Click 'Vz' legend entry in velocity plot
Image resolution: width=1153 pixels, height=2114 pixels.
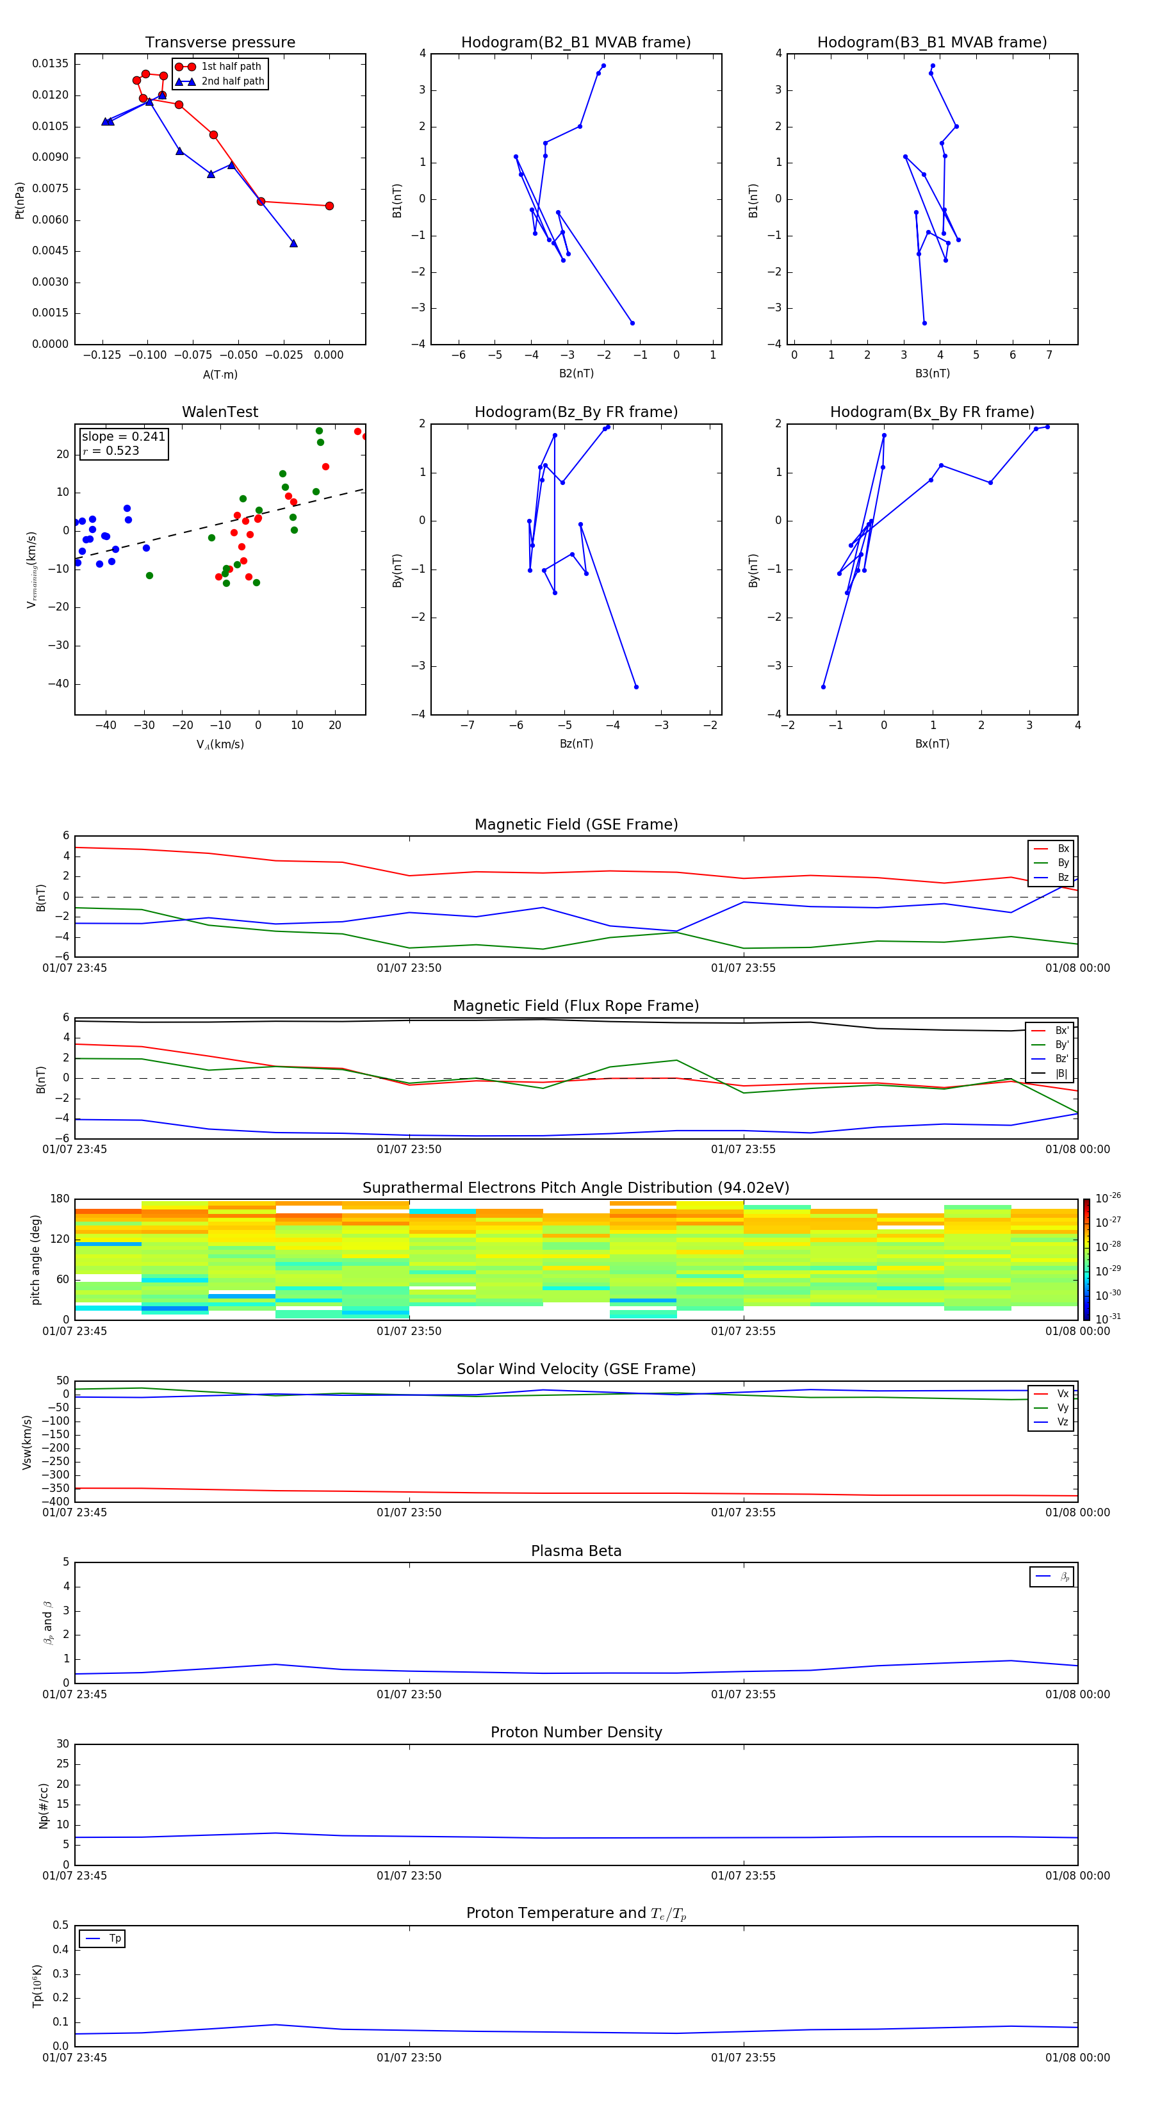[x=1051, y=1422]
